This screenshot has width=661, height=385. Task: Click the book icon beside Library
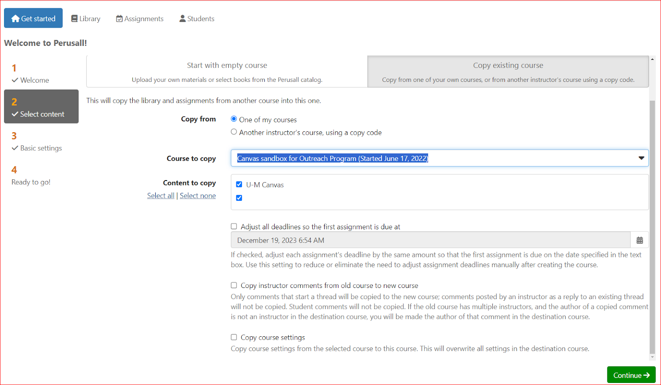pyautogui.click(x=74, y=19)
